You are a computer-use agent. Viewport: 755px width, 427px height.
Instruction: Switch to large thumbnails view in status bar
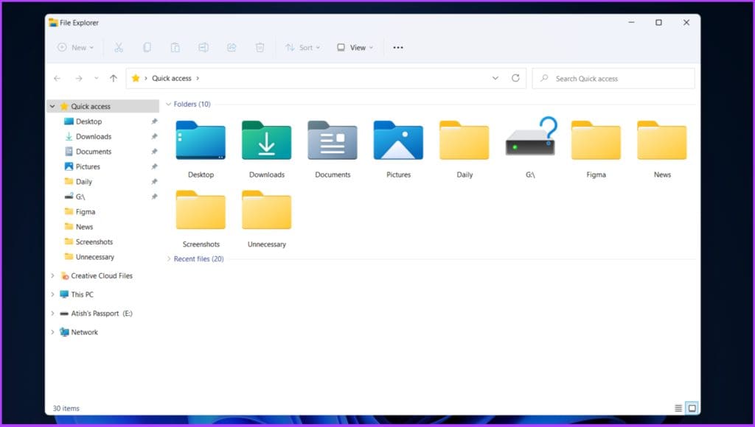pyautogui.click(x=692, y=408)
